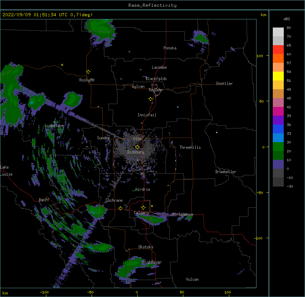Choose the bright green 30 dBZ legend swatch
This screenshot has width=305, height=297.
point(278,147)
